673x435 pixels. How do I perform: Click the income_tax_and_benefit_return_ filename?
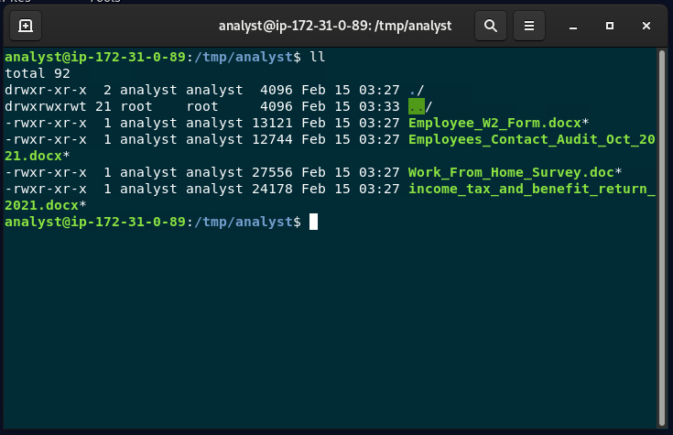pyautogui.click(x=531, y=189)
